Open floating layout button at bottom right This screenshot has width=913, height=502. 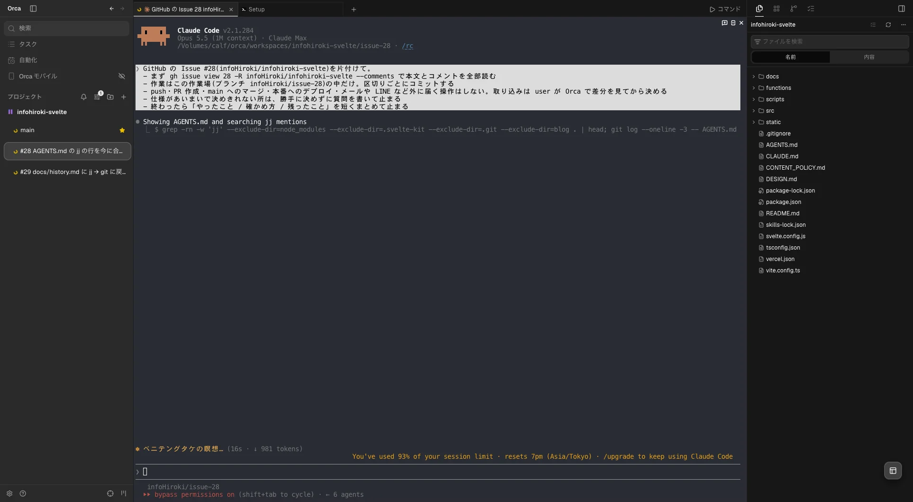point(893,471)
